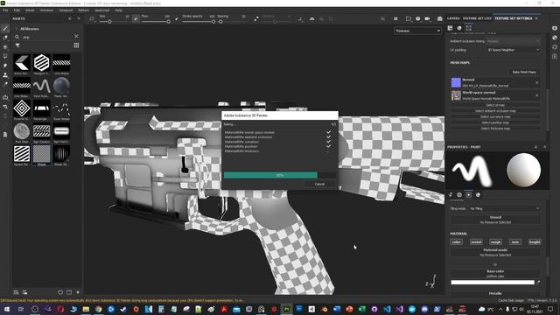This screenshot has width=560, height=315.
Task: Click the Stencil resource slot
Action: click(495, 220)
